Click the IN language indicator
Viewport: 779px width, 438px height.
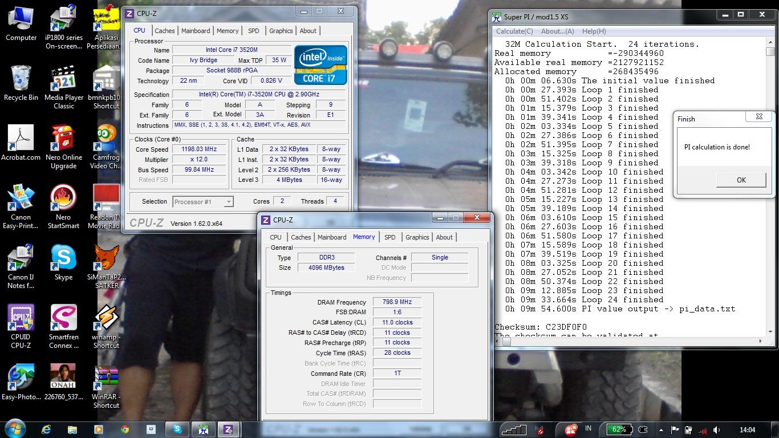(x=588, y=429)
